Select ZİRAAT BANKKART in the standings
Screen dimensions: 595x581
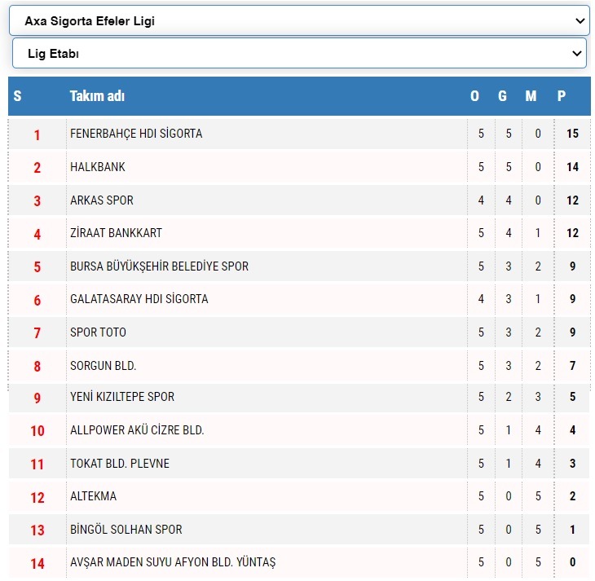pyautogui.click(x=116, y=233)
